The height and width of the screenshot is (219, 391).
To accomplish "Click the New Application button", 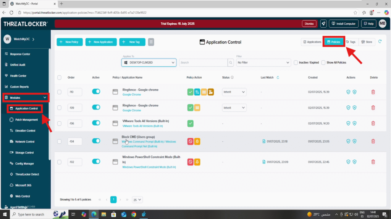I will click(101, 42).
